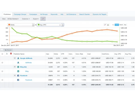The height and width of the screenshot is (101, 135).
Task: Sort by Impr. column header
Action: 48,54
